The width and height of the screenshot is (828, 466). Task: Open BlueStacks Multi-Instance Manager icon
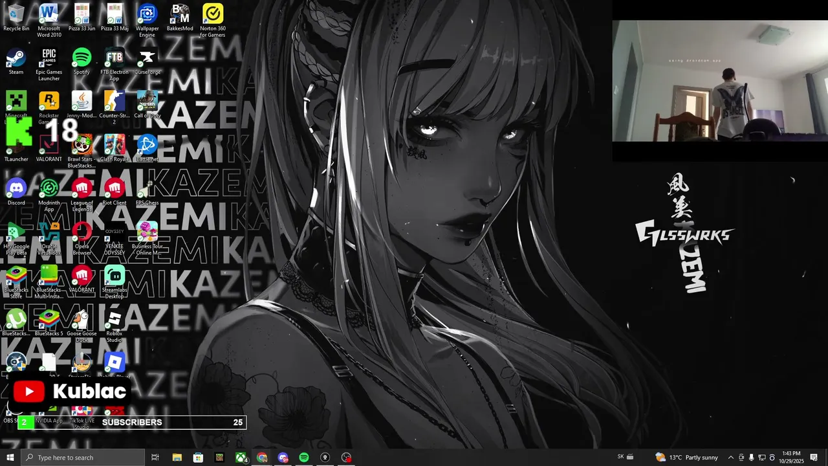(x=49, y=282)
